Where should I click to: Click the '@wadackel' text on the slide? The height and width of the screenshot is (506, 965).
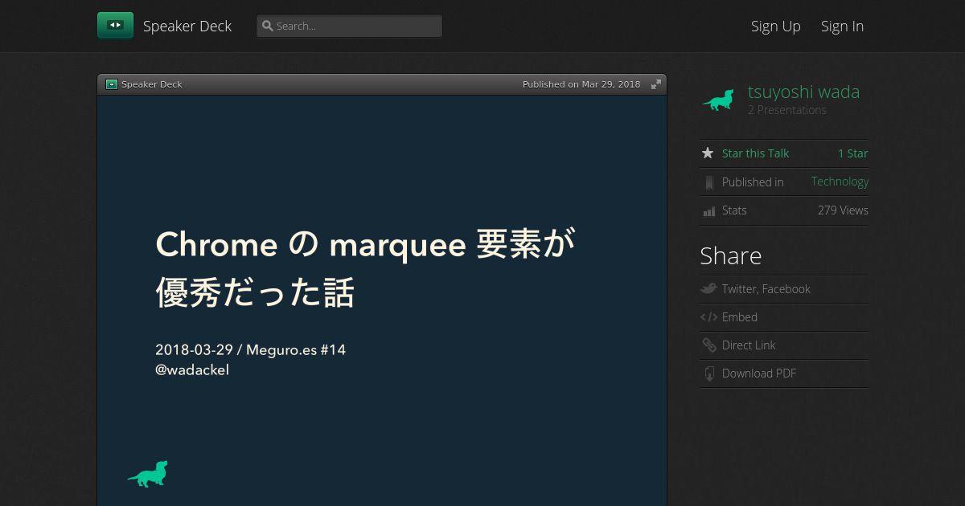192,369
